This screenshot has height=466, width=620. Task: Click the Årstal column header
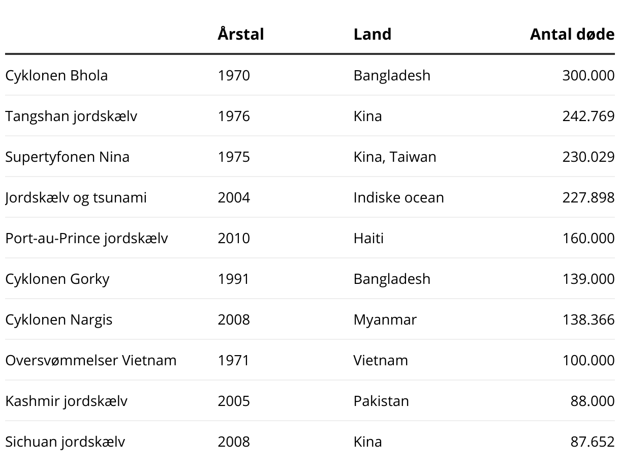coord(240,34)
